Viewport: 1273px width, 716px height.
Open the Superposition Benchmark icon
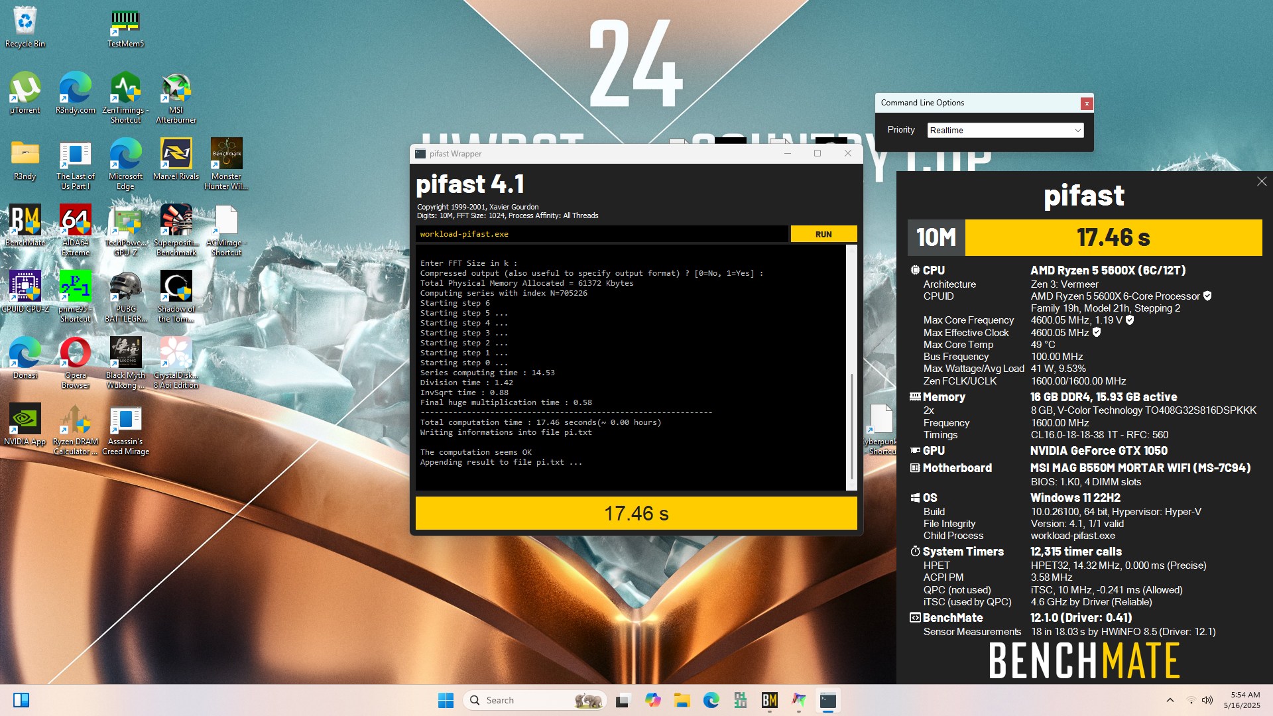tap(176, 230)
